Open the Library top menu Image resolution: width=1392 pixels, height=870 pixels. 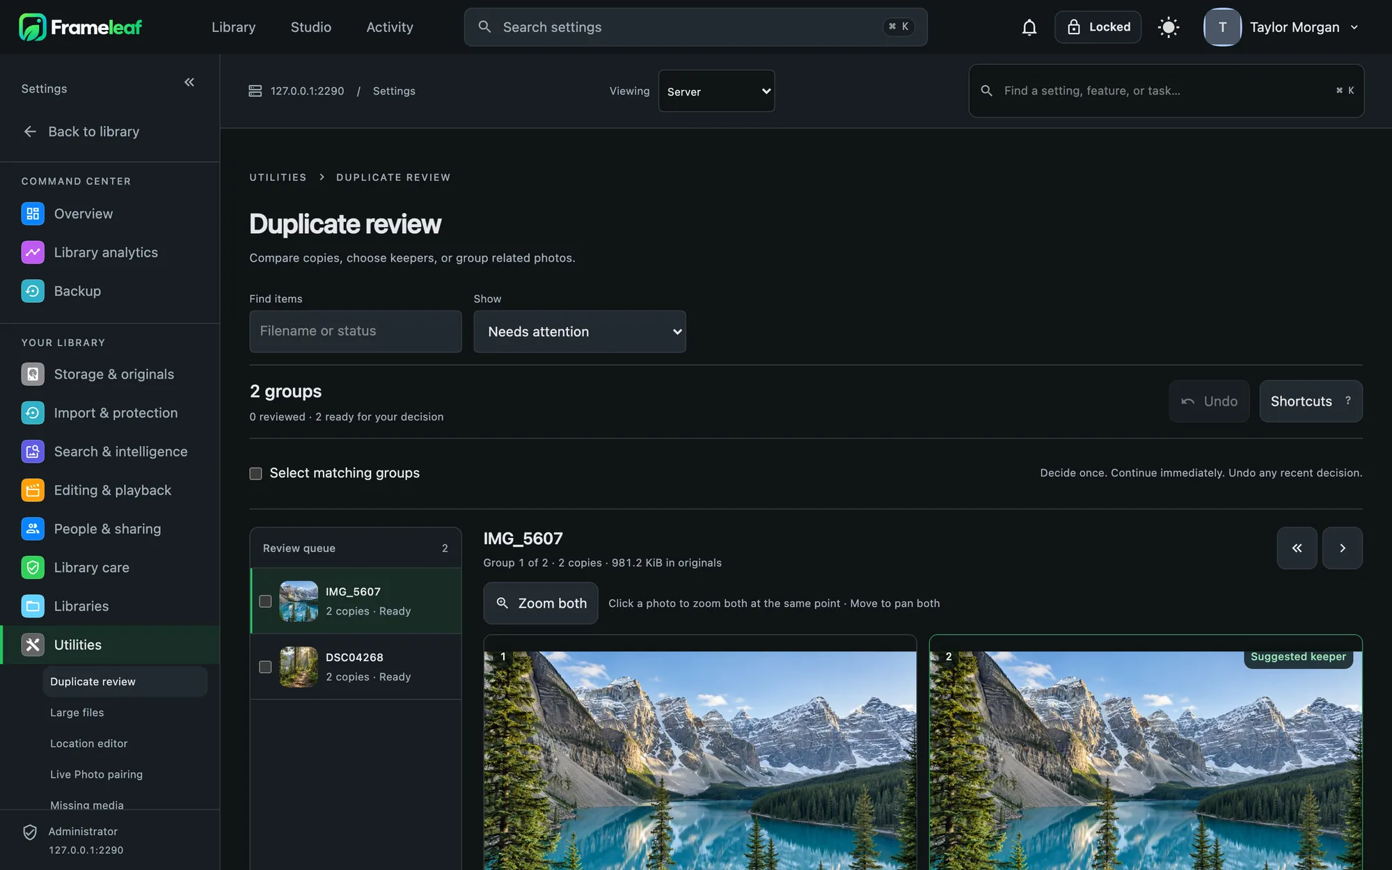coord(234,27)
